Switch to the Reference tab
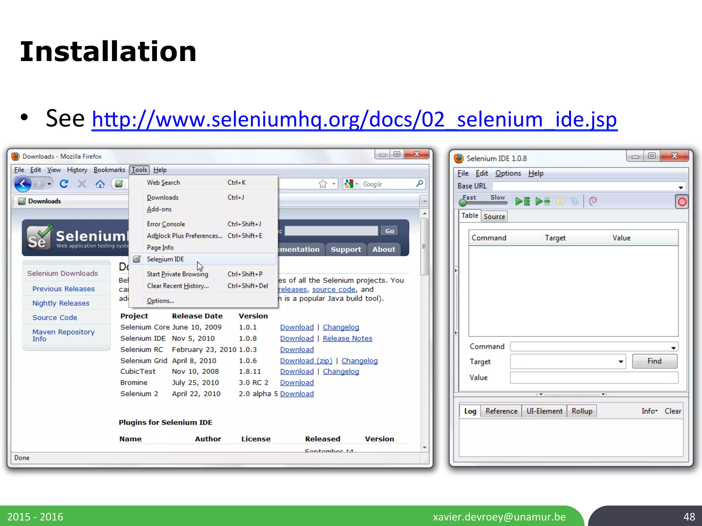This screenshot has width=702, height=526. coord(501,411)
